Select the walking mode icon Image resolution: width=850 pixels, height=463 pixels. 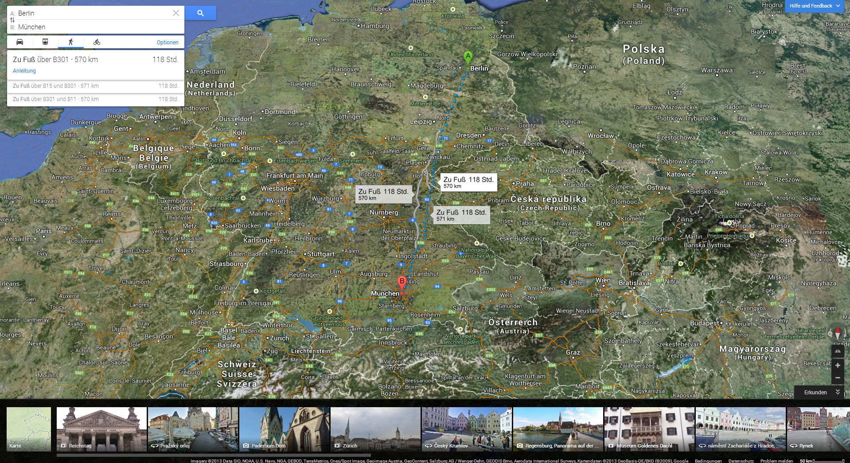[x=70, y=42]
